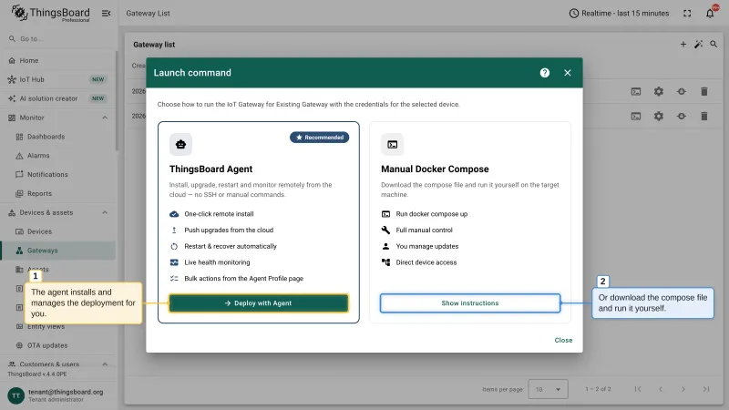Open settings gear in first gateway row
This screenshot has width=729, height=410.
click(x=658, y=92)
